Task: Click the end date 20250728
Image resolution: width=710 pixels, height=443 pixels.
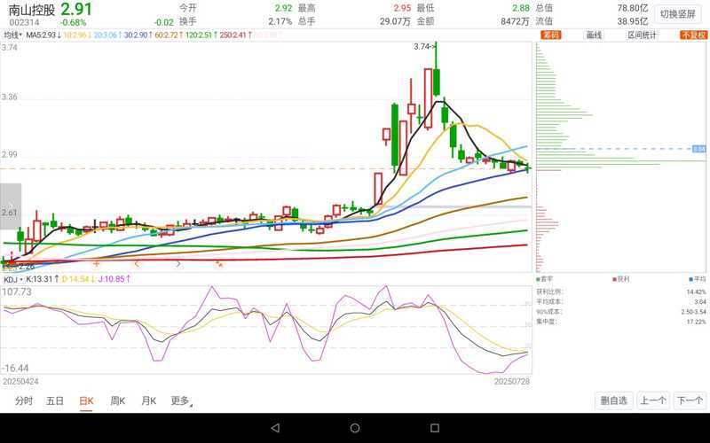Action: pyautogui.click(x=512, y=382)
